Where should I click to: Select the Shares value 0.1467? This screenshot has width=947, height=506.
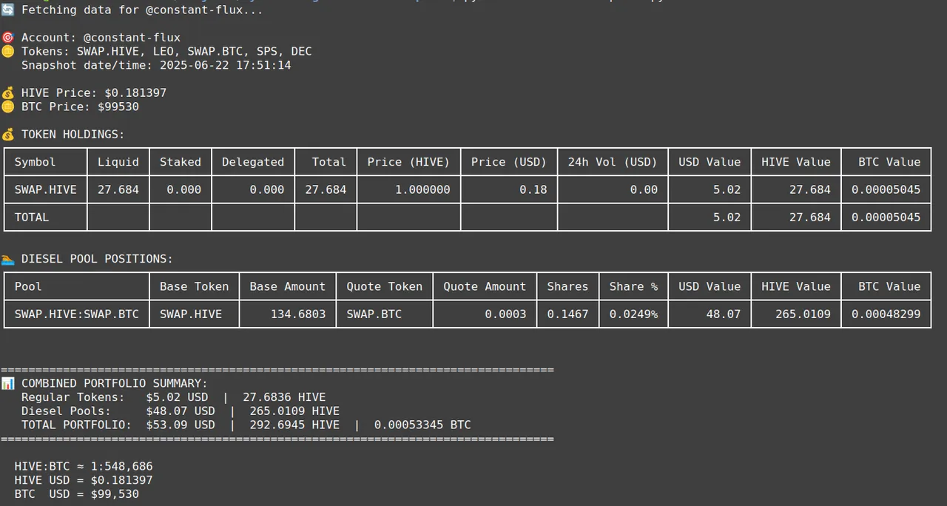click(568, 314)
